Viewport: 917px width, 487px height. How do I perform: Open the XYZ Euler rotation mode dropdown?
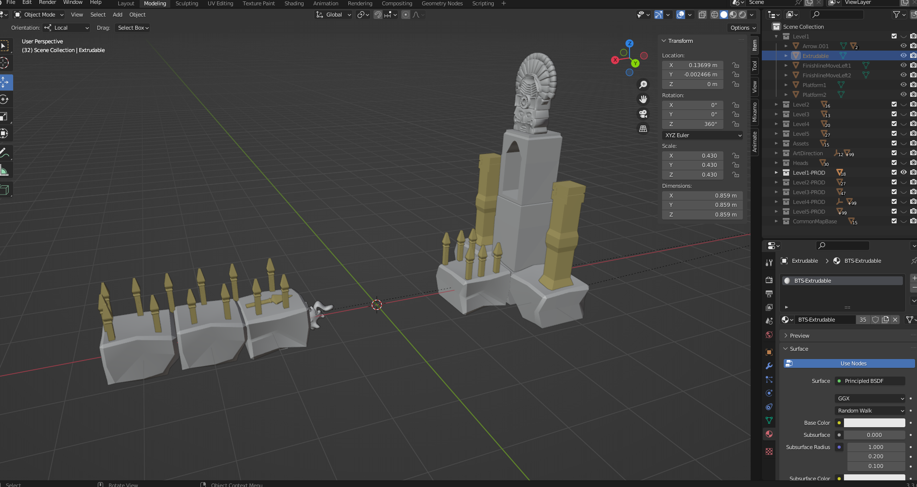(x=702, y=135)
